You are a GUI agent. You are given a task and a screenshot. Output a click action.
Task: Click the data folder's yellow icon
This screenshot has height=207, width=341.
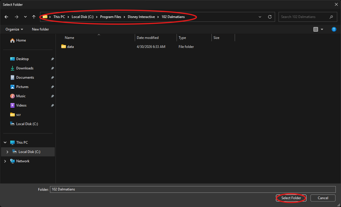[x=64, y=46]
